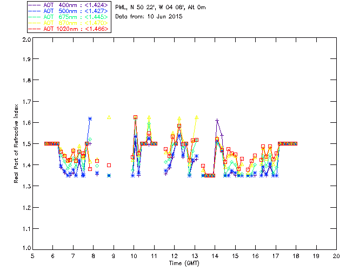The image size is (346, 277).
Task: Click the 'Data from: 10 Jun 2015' text
Action: tap(149, 16)
